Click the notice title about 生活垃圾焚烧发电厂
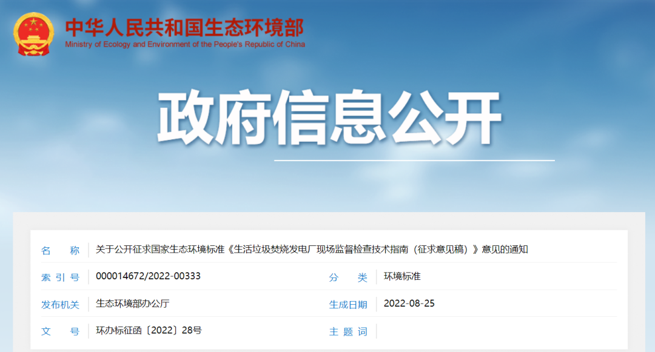Image resolution: width=655 pixels, height=352 pixels. [312, 250]
